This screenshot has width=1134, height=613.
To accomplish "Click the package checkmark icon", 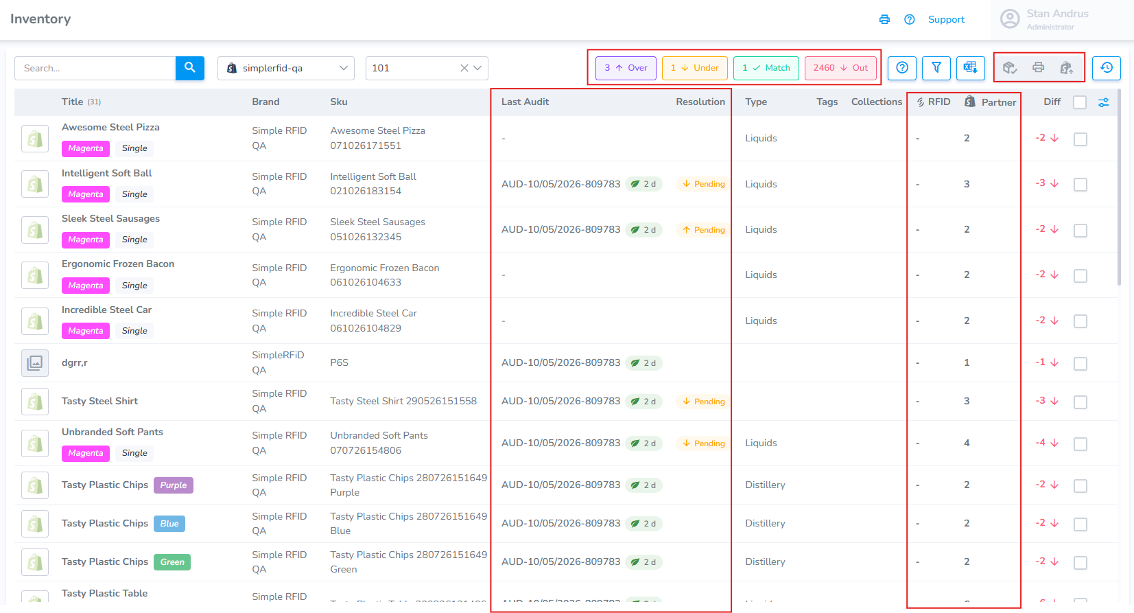I will pyautogui.click(x=1010, y=68).
